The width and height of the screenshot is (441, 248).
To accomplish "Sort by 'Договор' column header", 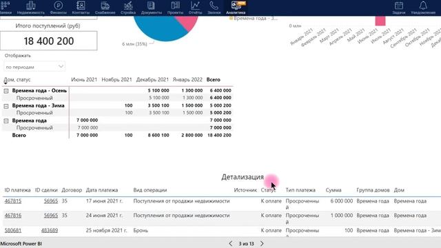I will tap(72, 190).
